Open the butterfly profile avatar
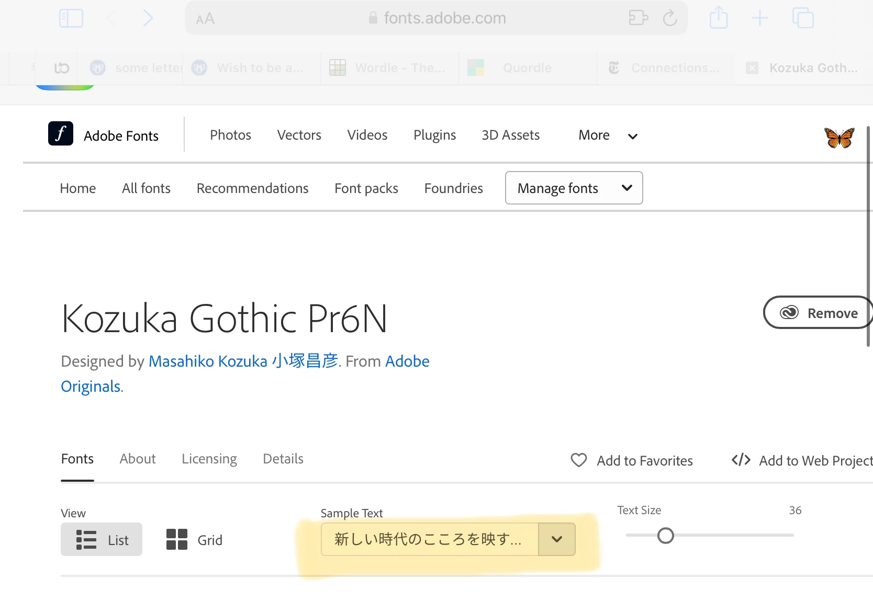 pyautogui.click(x=839, y=137)
